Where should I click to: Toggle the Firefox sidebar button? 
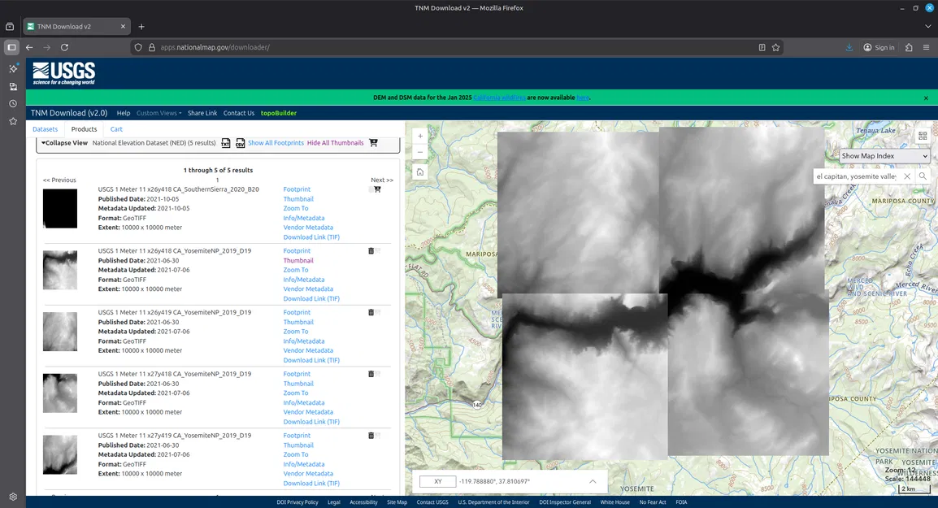(11, 47)
